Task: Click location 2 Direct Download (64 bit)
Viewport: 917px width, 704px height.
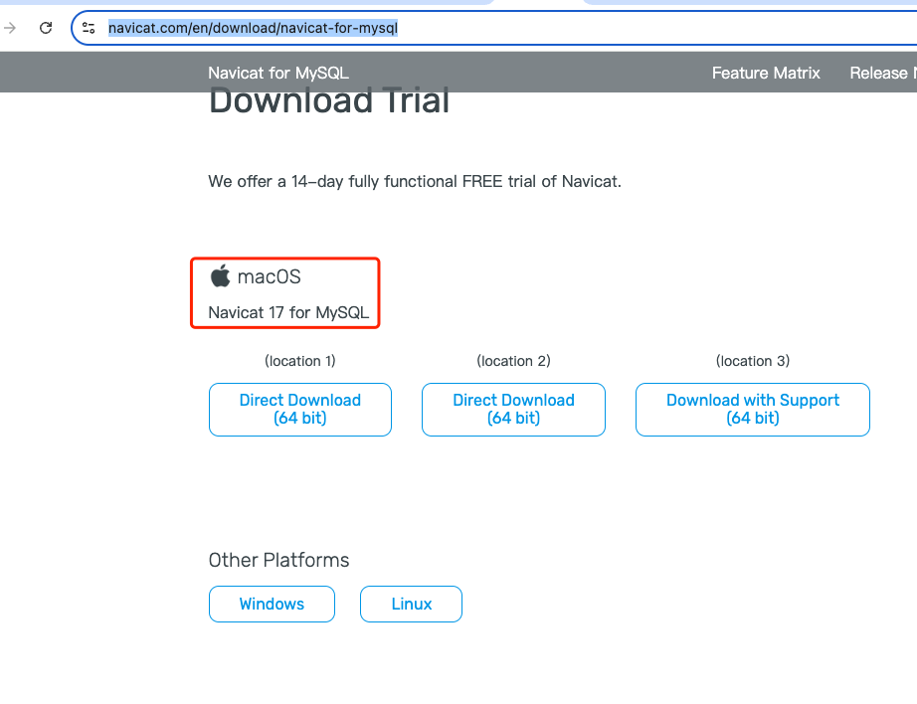Action: pos(513,410)
